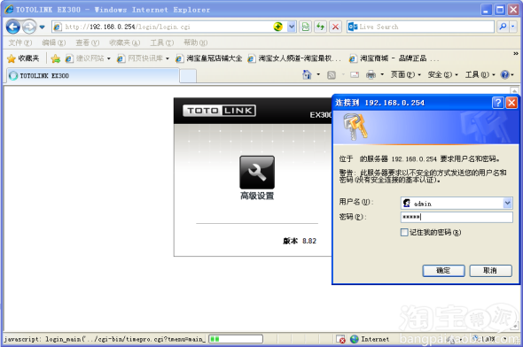Click the Internet zone globe icon
The height and width of the screenshot is (347, 523).
click(355, 339)
